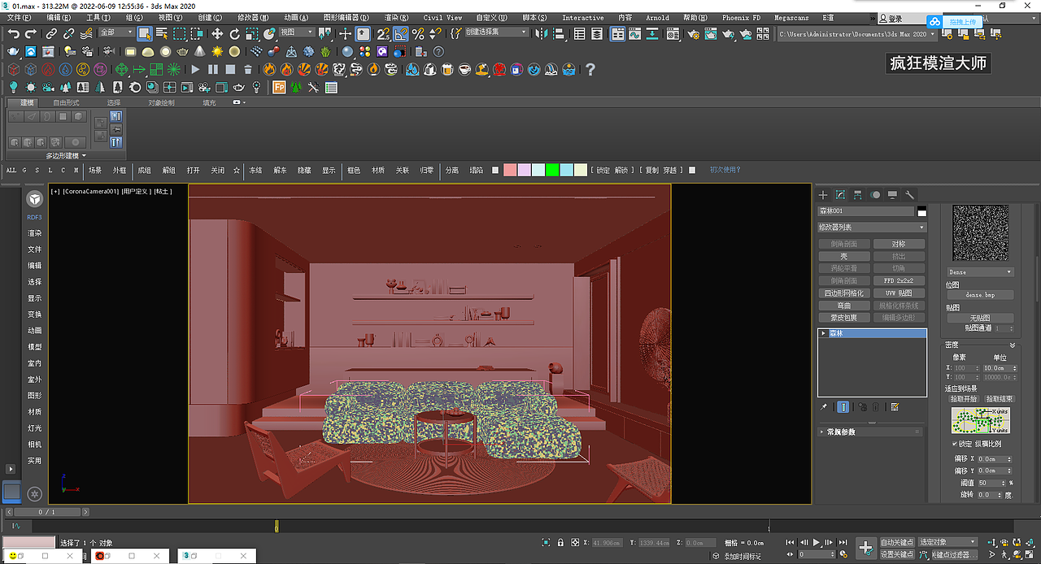
Task: Open the 修改器(M) menu
Action: [253, 17]
